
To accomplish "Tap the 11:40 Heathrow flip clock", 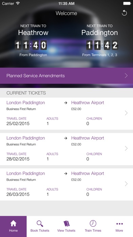I will point(31,45).
